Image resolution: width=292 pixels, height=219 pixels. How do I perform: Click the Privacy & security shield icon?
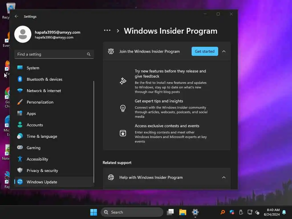[x=20, y=170]
